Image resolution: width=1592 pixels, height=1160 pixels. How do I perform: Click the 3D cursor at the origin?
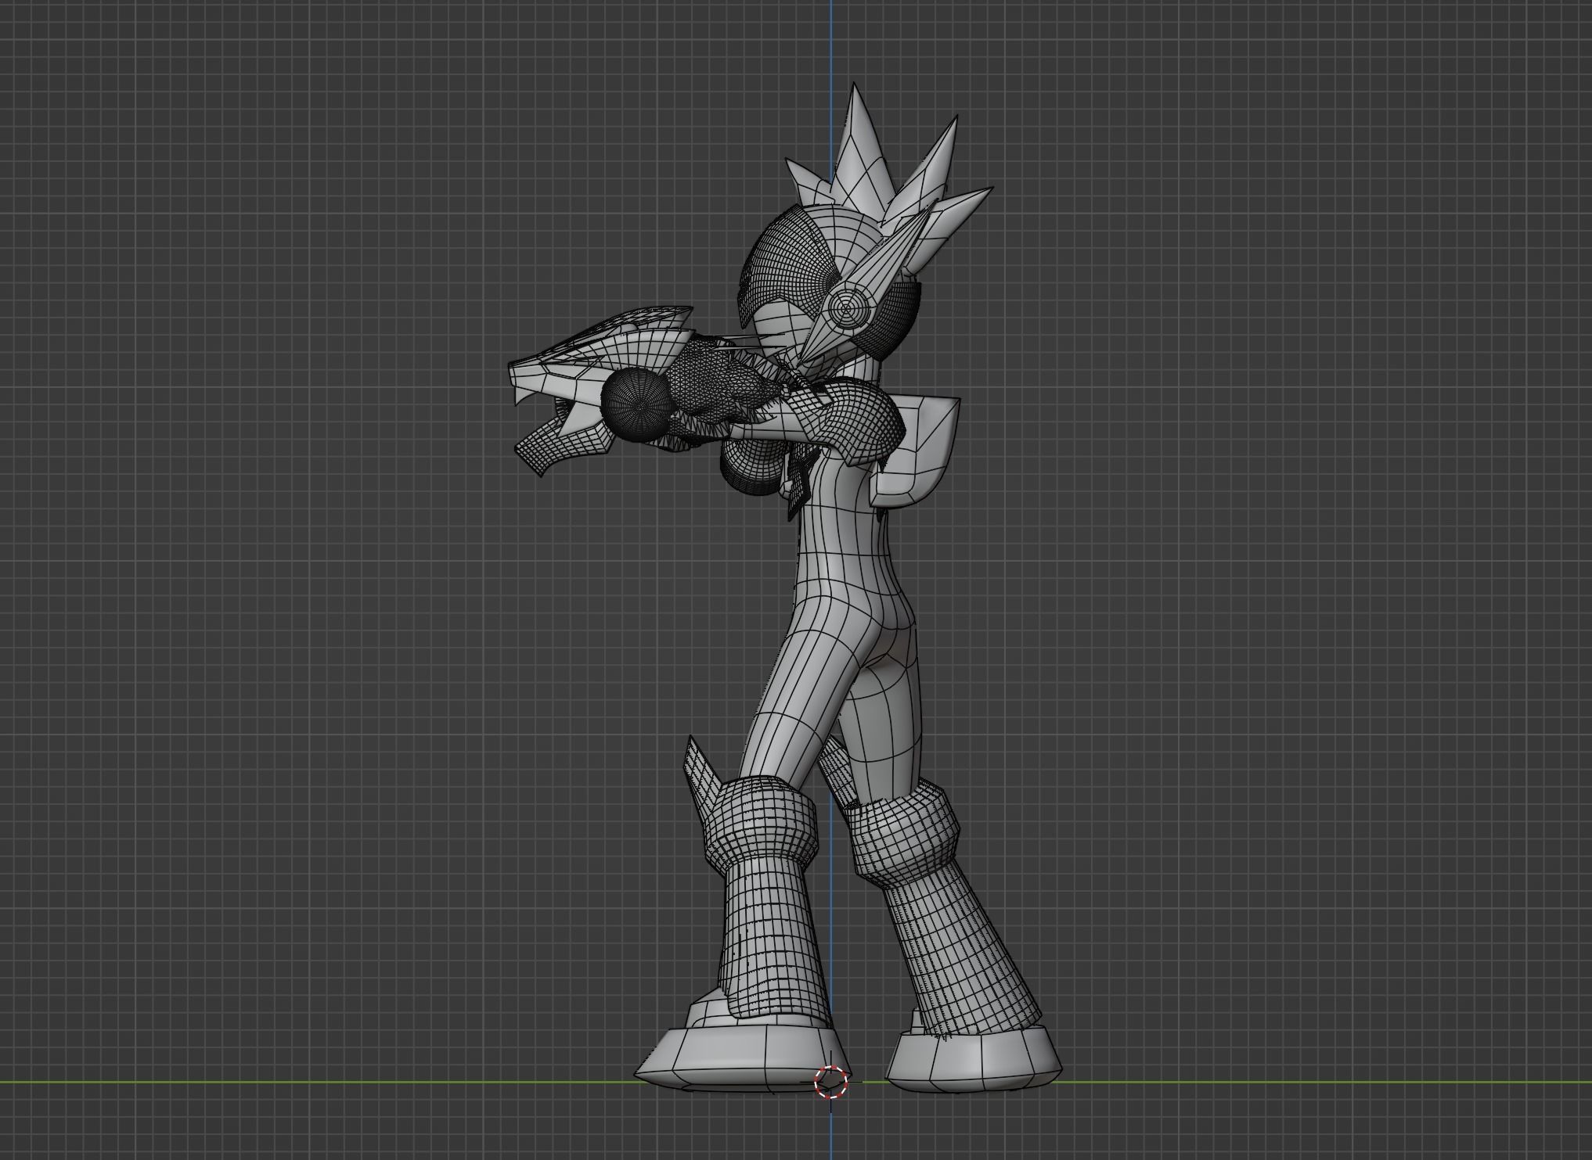tap(830, 1082)
